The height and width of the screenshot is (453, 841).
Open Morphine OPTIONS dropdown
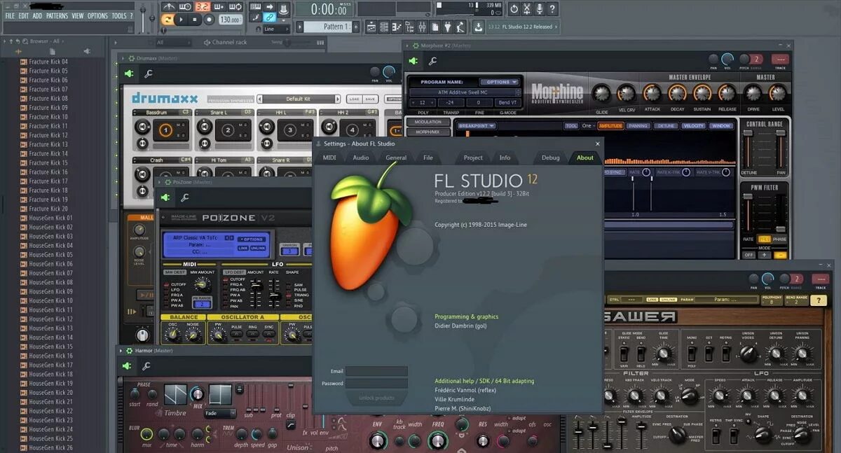[499, 82]
